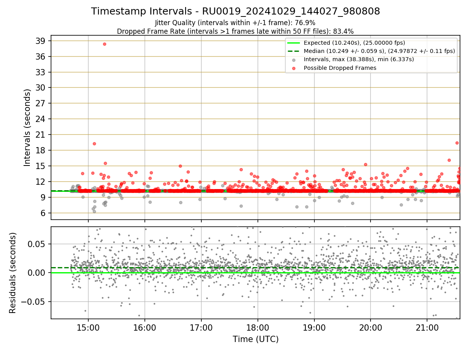This screenshot has height=353, width=471.
Task: Click the Time (UTC) axis label
Action: [x=256, y=339]
